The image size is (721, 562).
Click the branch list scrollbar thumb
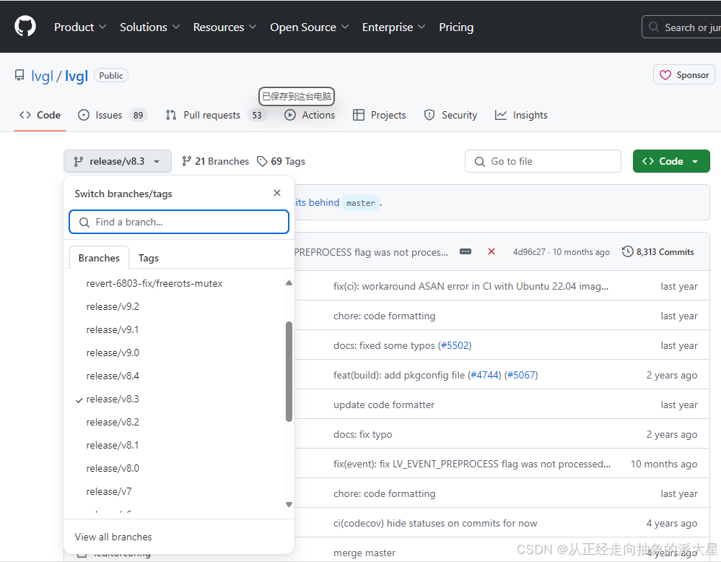289,371
